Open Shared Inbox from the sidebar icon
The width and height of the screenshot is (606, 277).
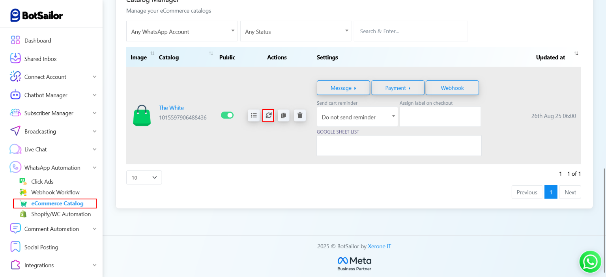point(15,58)
